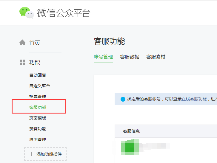This screenshot has width=217, height=163.
Task: Open the 客服素材 tab
Action: coord(156,57)
